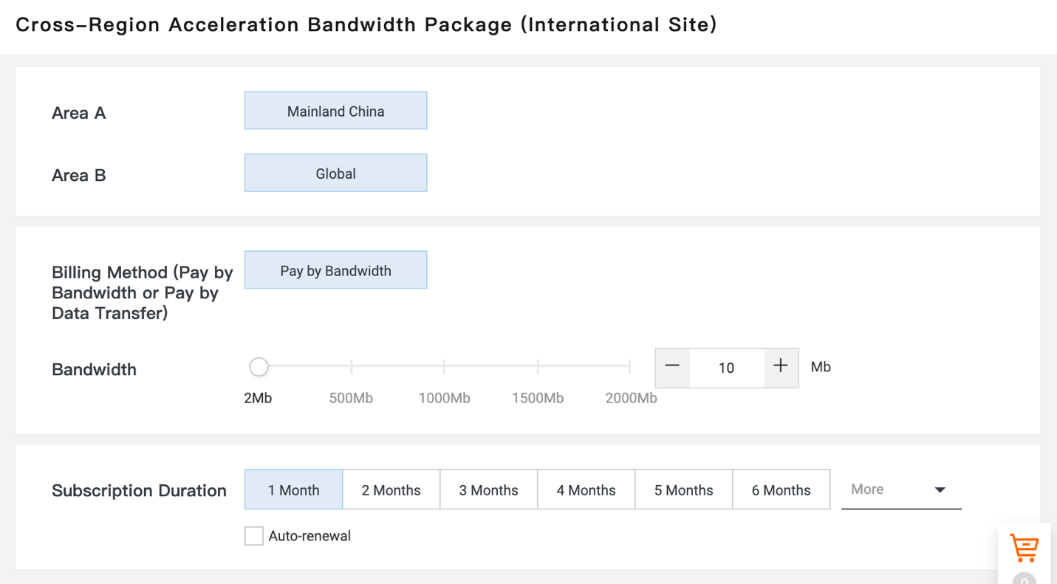Screen dimensions: 1057x584
Task: Click the 1000Mb mark on bandwidth slider
Action: pos(445,367)
